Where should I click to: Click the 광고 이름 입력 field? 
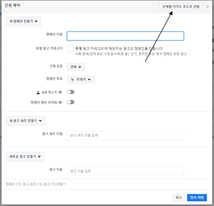click(125, 171)
